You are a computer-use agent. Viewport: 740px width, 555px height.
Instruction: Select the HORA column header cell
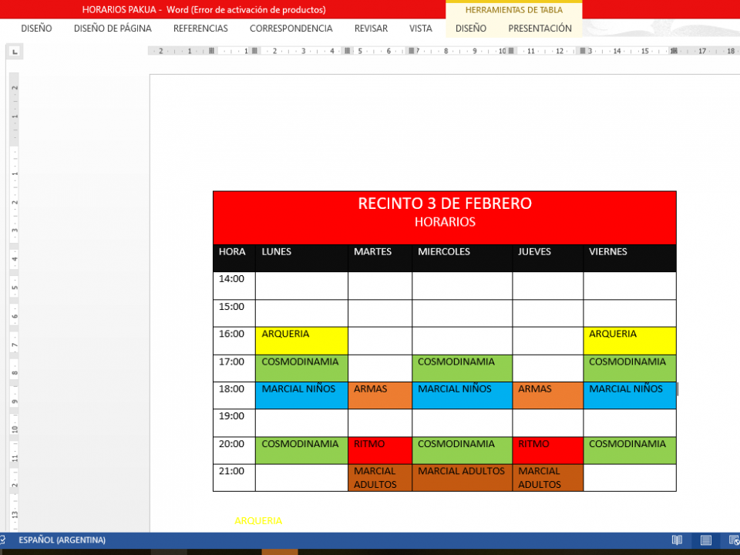234,257
